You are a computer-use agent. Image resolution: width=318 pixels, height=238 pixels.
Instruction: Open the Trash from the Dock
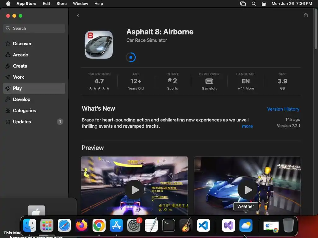[288, 225]
